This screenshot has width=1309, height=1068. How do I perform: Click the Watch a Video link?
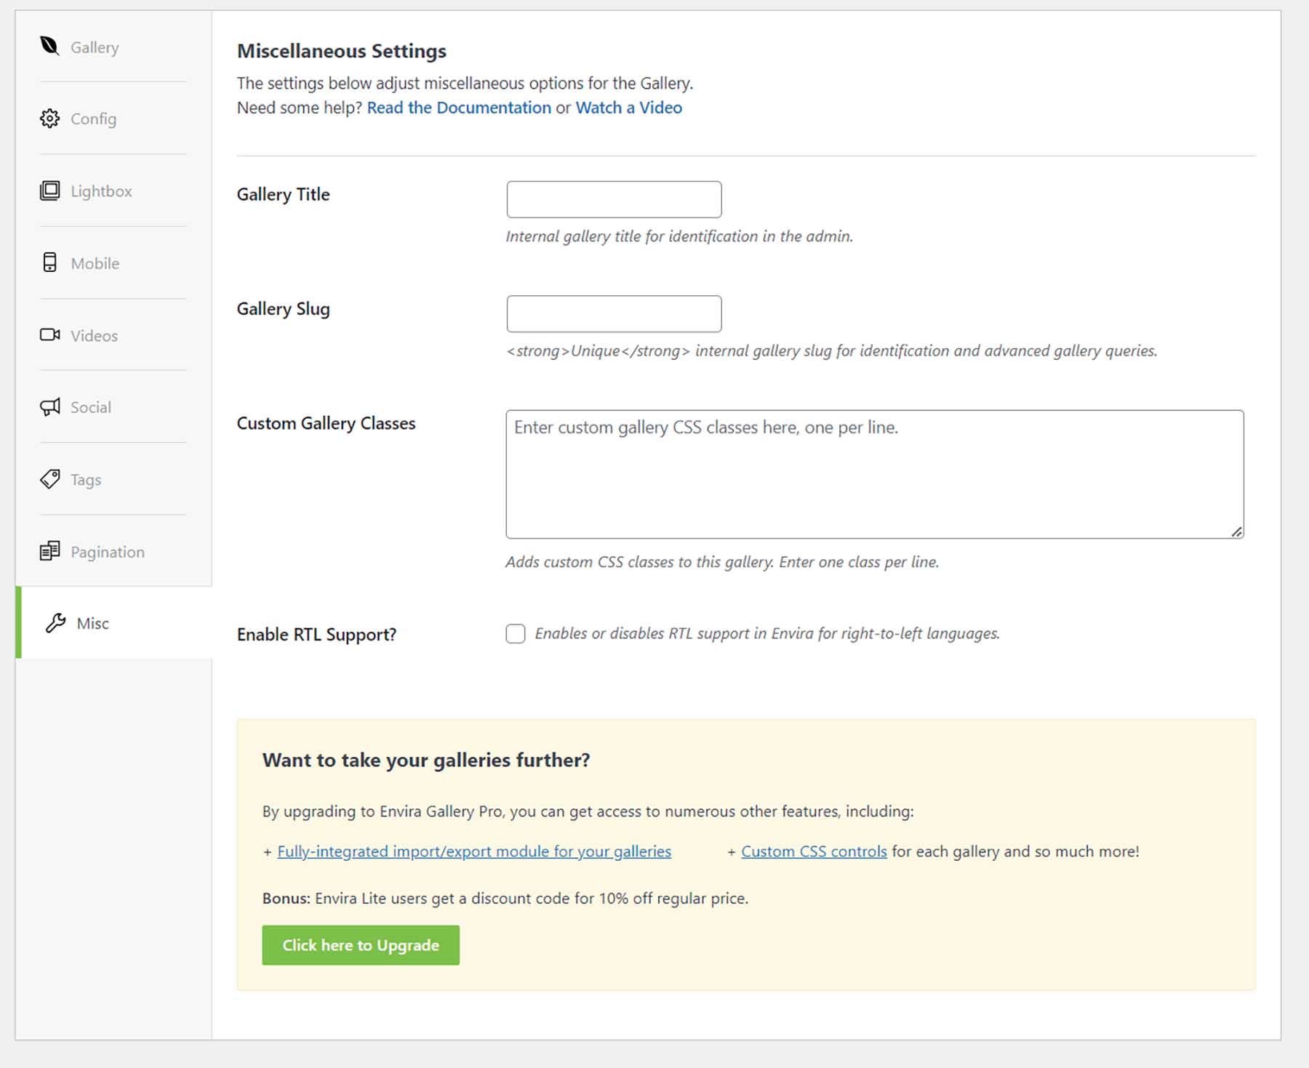tap(628, 108)
